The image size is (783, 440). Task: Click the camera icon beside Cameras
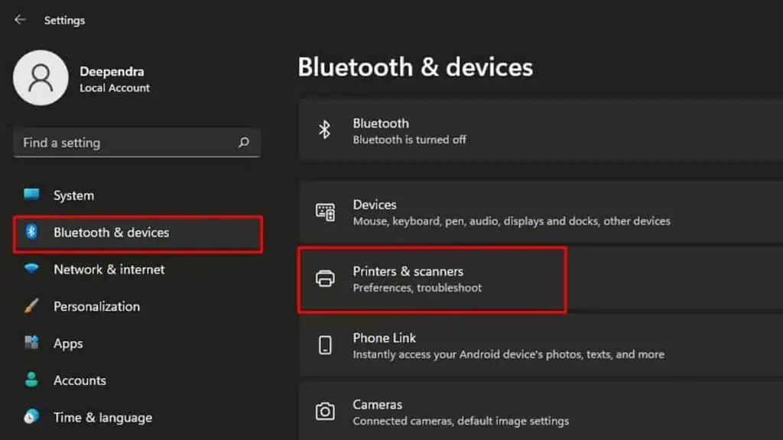[x=325, y=412]
